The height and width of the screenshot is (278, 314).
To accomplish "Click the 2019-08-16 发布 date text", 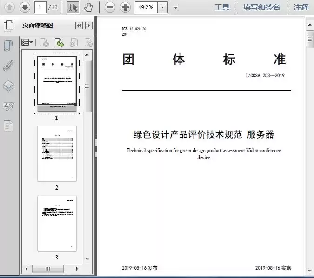I will (140, 268).
